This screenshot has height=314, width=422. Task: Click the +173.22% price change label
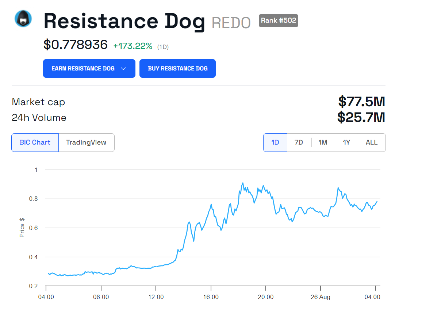click(x=133, y=46)
